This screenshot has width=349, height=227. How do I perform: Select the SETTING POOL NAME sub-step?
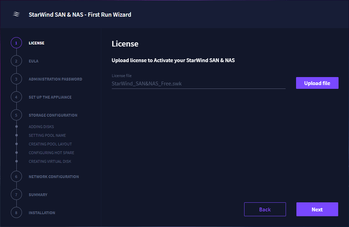(47, 135)
